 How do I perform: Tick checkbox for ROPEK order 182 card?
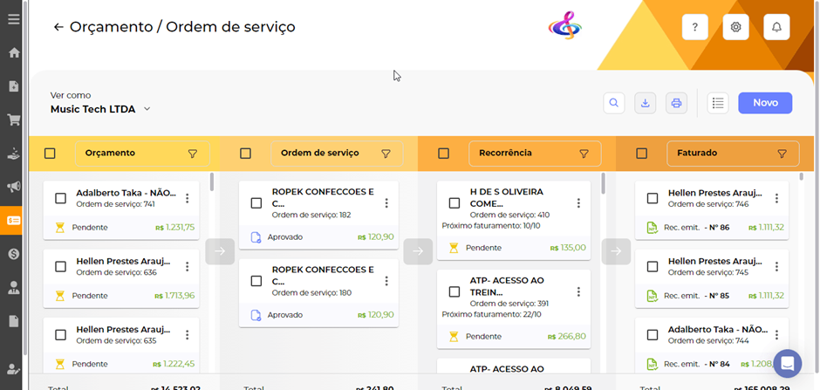click(256, 203)
